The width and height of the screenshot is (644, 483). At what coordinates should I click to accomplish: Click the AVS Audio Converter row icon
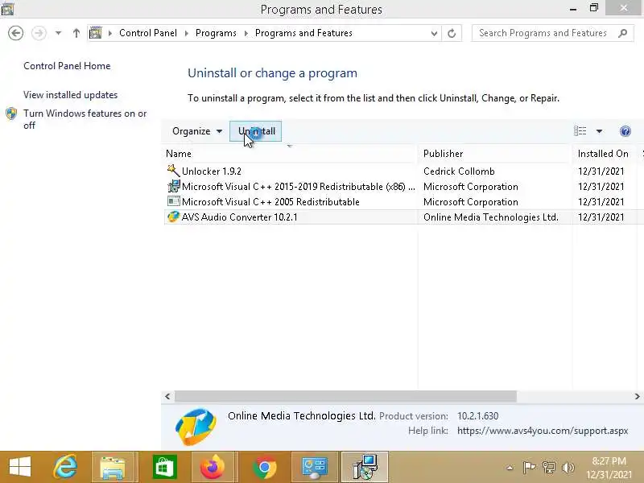(x=173, y=217)
